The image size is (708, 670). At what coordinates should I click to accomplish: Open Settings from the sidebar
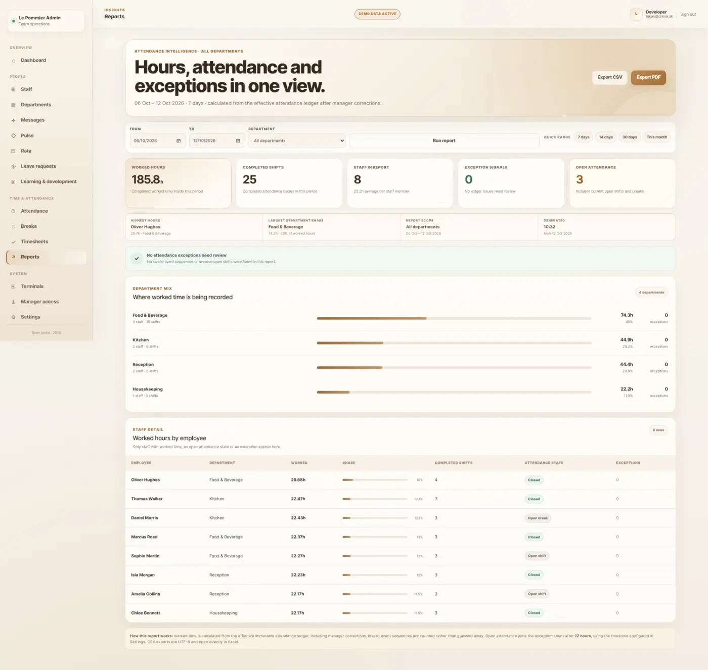click(46, 317)
